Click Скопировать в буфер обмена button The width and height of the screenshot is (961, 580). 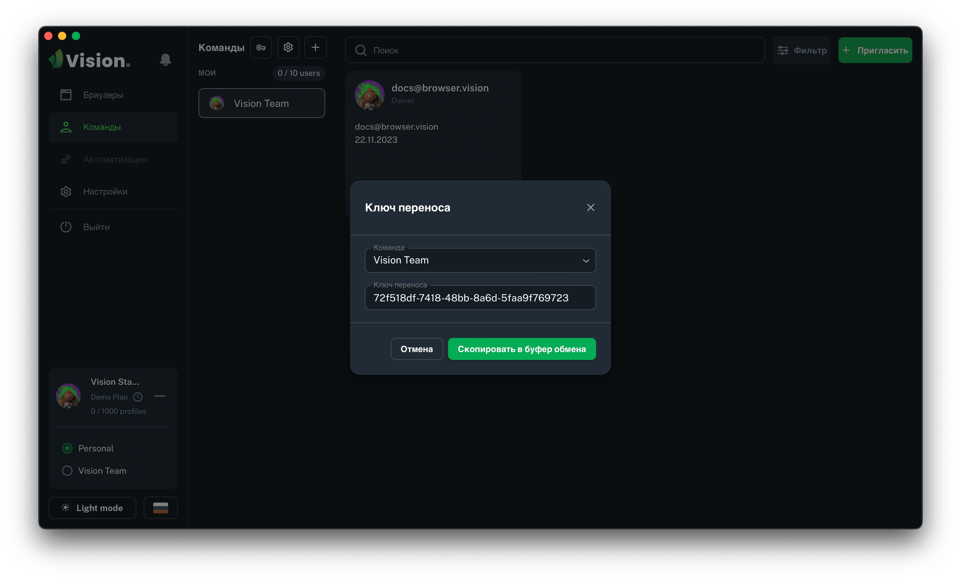pos(522,349)
